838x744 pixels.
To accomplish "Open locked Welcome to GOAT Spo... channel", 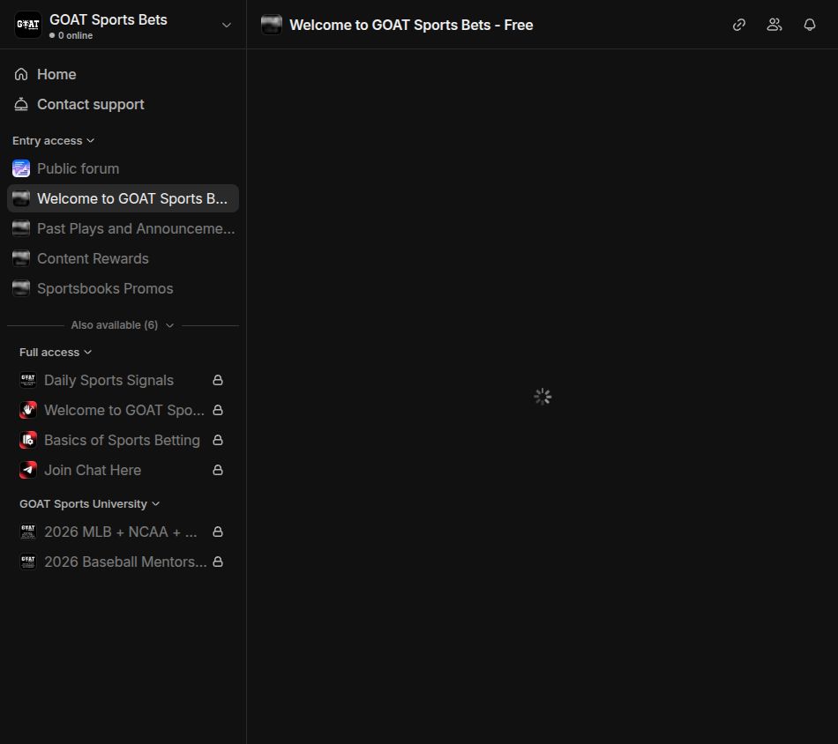I will click(123, 410).
